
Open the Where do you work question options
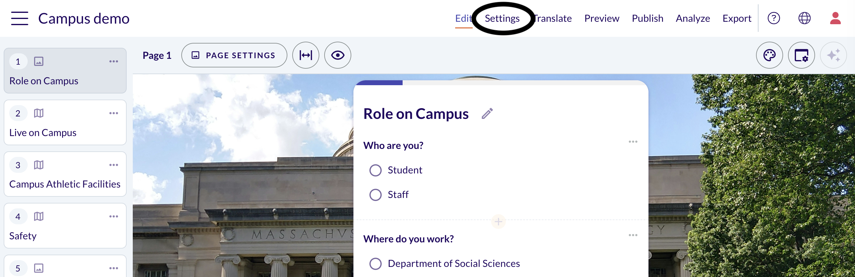(x=632, y=235)
